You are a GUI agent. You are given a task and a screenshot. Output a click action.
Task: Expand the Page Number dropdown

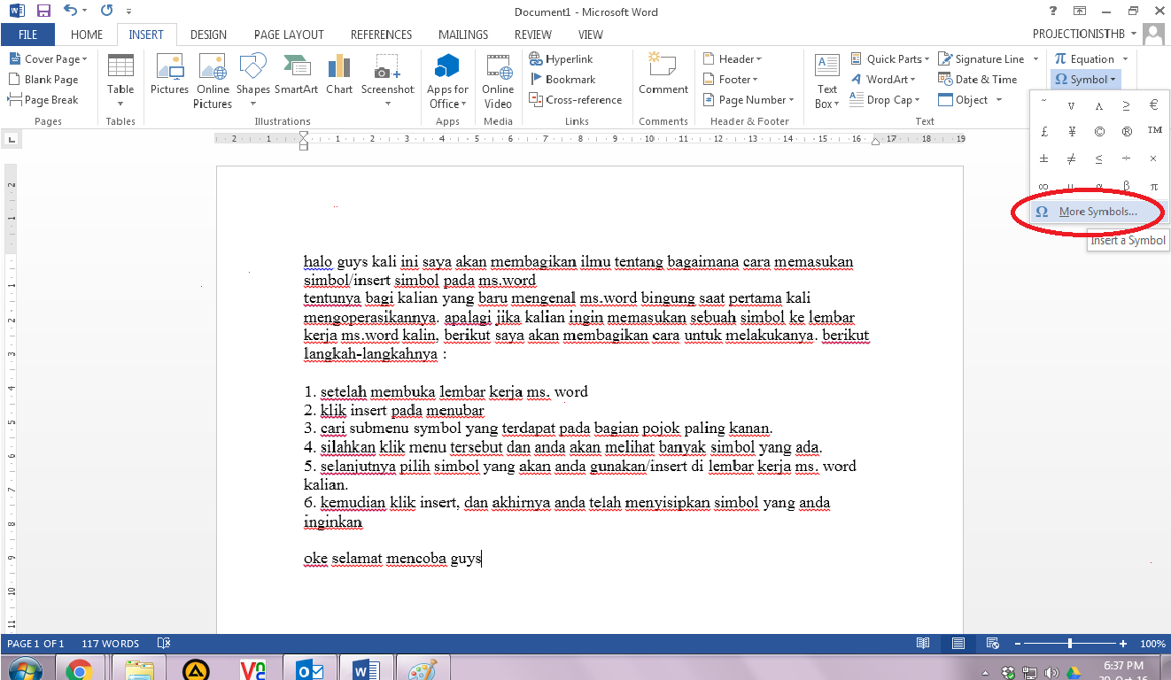pos(748,99)
